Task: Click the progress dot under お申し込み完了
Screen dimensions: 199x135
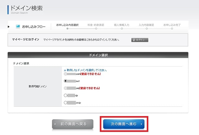Action: click(171, 29)
